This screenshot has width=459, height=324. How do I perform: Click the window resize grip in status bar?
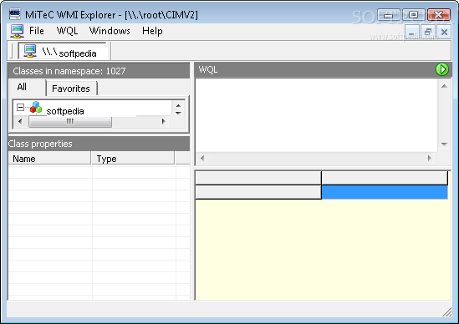tap(446, 312)
